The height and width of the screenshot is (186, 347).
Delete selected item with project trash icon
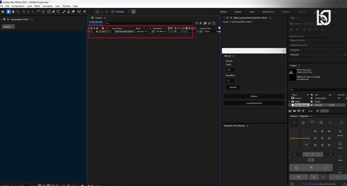click(x=318, y=111)
